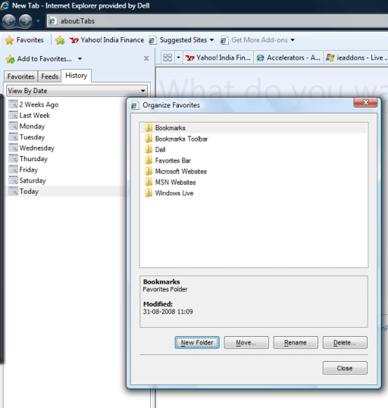Expand Today history entry
This screenshot has width=388, height=408.
coord(65,192)
